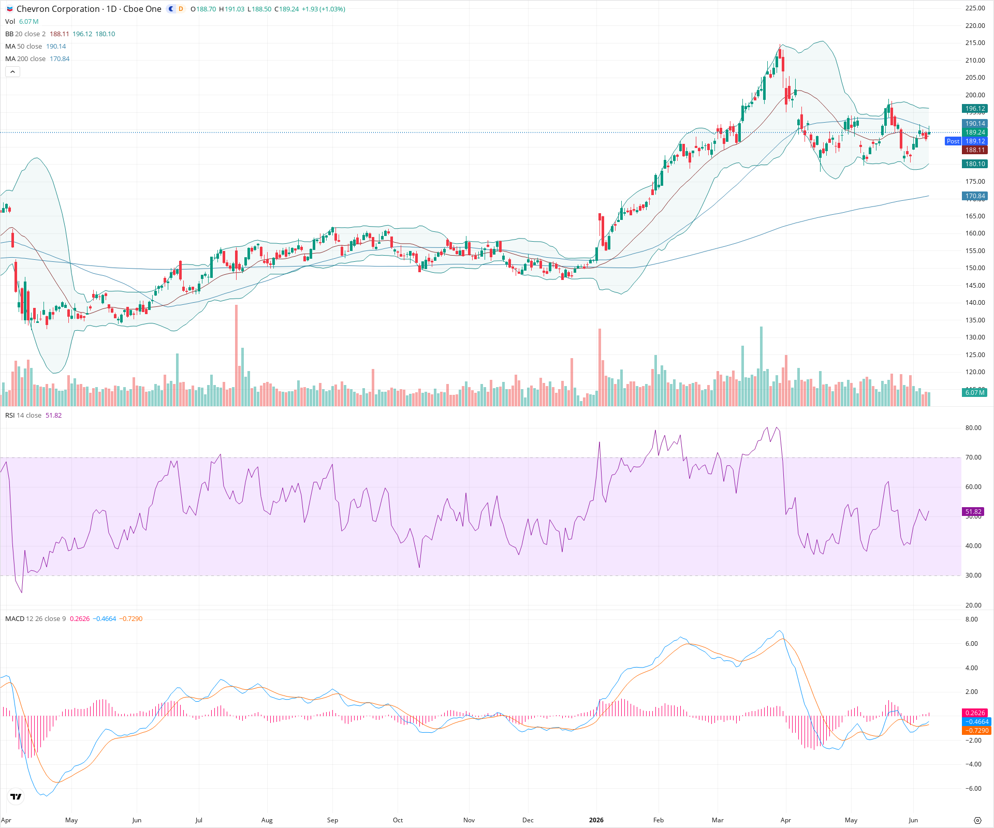Select the Vol indicator legend label

pyautogui.click(x=10, y=21)
